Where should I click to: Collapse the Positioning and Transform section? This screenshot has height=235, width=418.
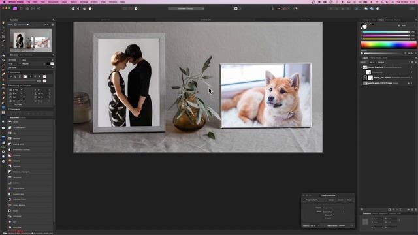[8, 86]
